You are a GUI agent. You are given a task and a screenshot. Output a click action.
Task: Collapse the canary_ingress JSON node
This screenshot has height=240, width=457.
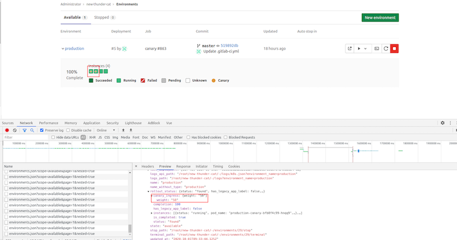click(x=152, y=196)
